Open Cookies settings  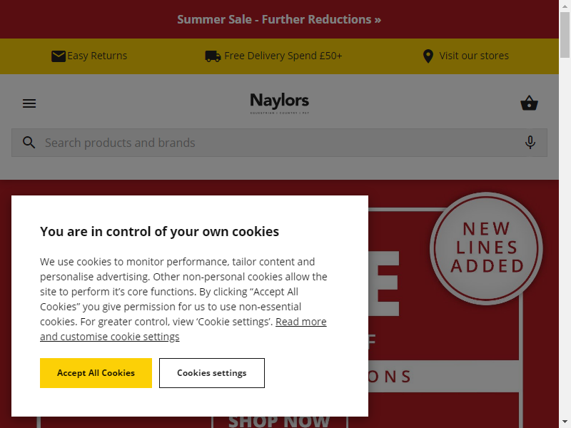click(211, 372)
